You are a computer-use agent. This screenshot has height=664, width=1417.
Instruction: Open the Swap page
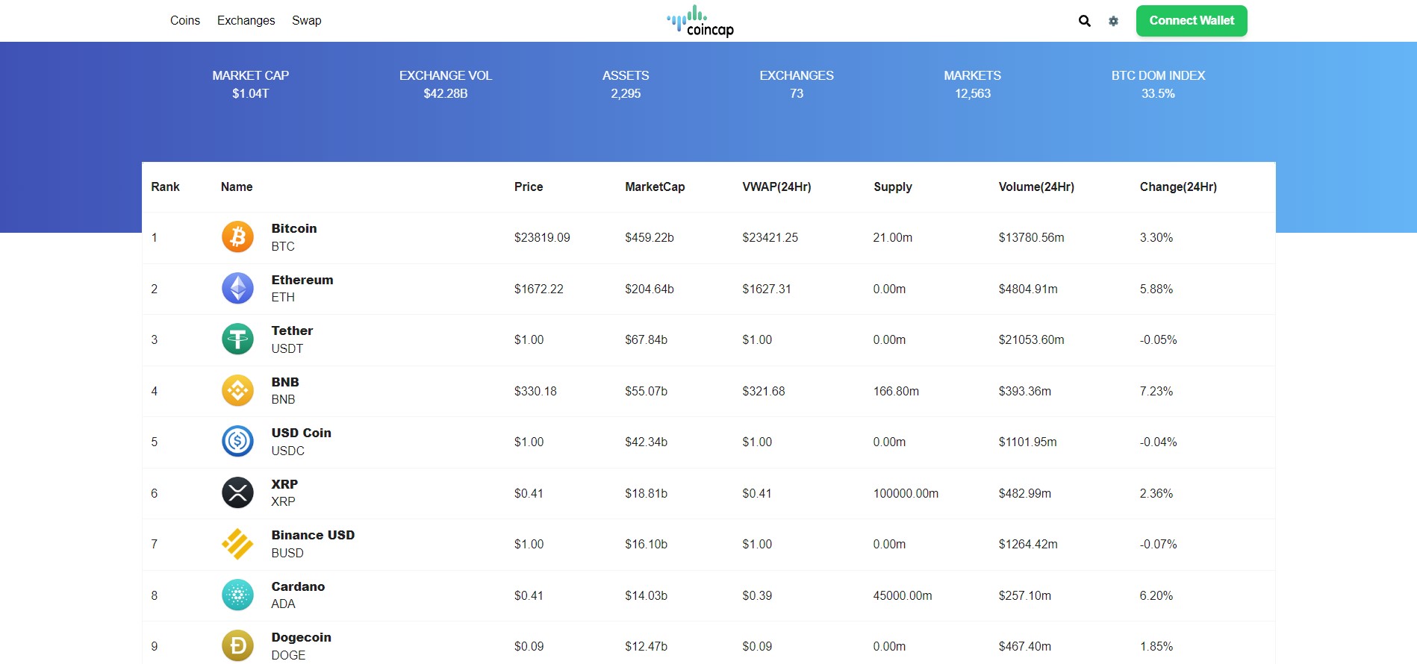pyautogui.click(x=306, y=21)
